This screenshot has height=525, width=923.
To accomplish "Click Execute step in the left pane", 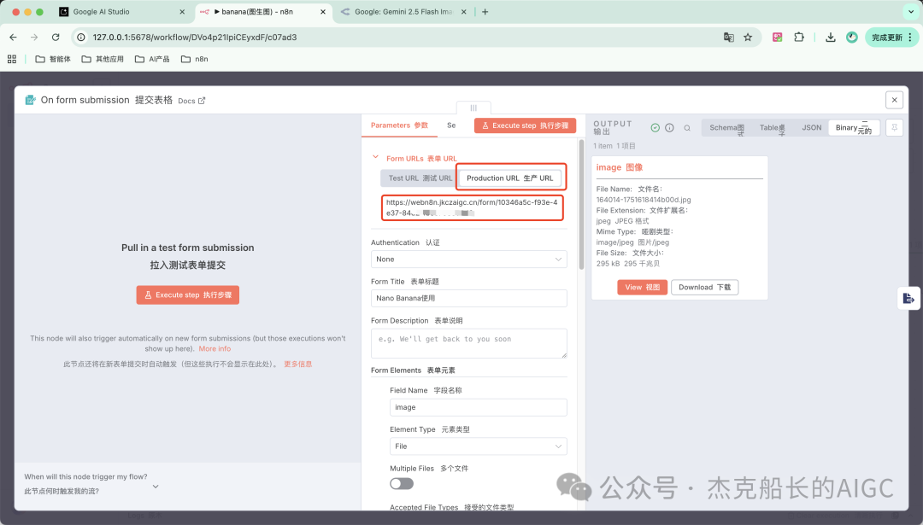I will (188, 295).
